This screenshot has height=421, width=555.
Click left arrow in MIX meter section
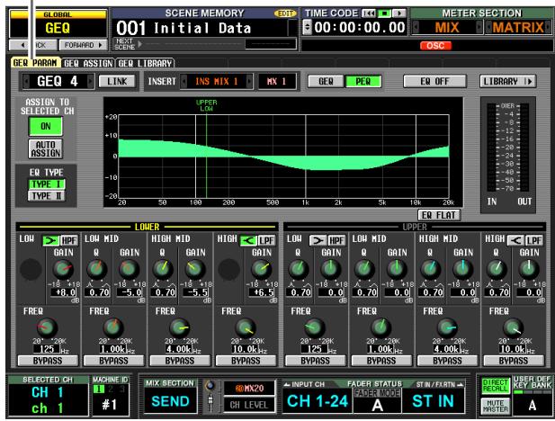coord(416,28)
